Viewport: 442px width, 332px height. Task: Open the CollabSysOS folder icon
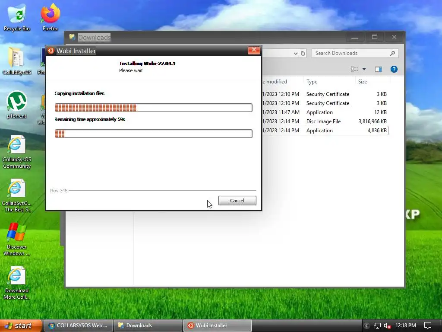pos(17,61)
